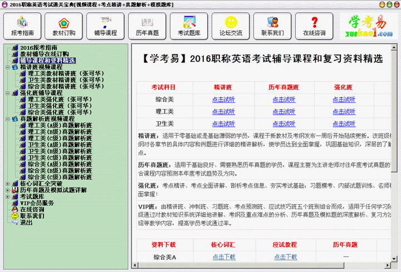The height and width of the screenshot is (272, 401).
Task: Expand the 考试题库 tree node
Action: coord(8,197)
